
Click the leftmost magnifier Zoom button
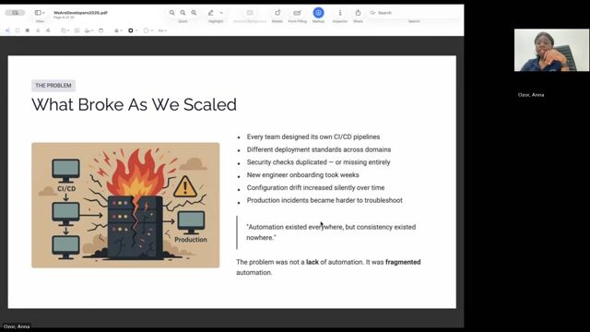(x=172, y=13)
